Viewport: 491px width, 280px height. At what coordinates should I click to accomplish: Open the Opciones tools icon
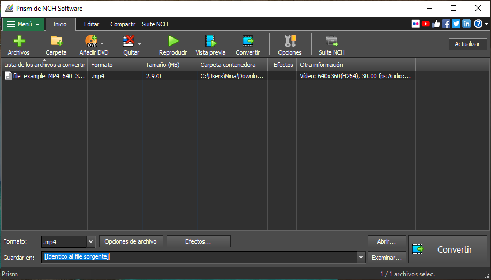coord(290,41)
